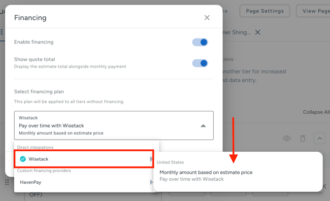
Task: Click the Wisetack logo icon
Action: coord(23,159)
